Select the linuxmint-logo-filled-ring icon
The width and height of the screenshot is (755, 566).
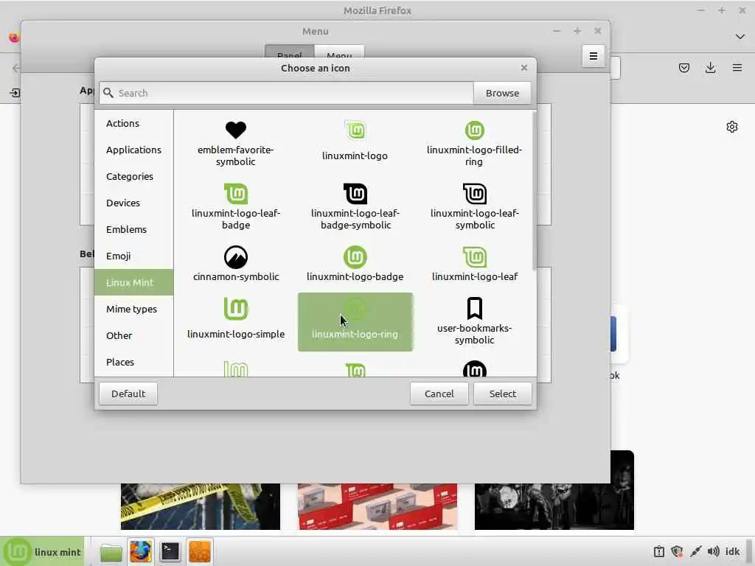[474, 130]
